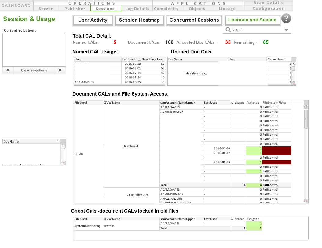
Task: Switch to the Server tab
Action: [x=46, y=9]
